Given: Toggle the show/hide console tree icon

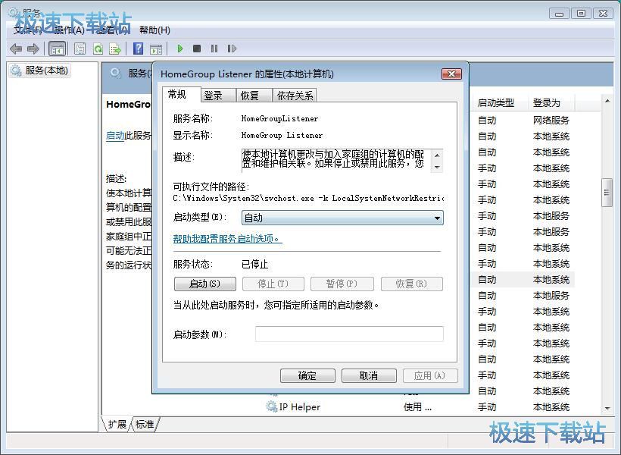Looking at the screenshot, I should pyautogui.click(x=57, y=49).
